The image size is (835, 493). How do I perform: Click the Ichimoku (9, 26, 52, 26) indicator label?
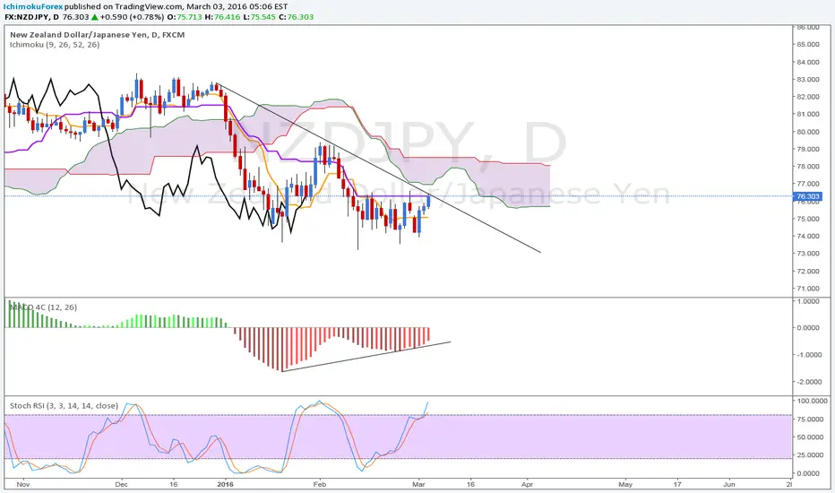55,45
